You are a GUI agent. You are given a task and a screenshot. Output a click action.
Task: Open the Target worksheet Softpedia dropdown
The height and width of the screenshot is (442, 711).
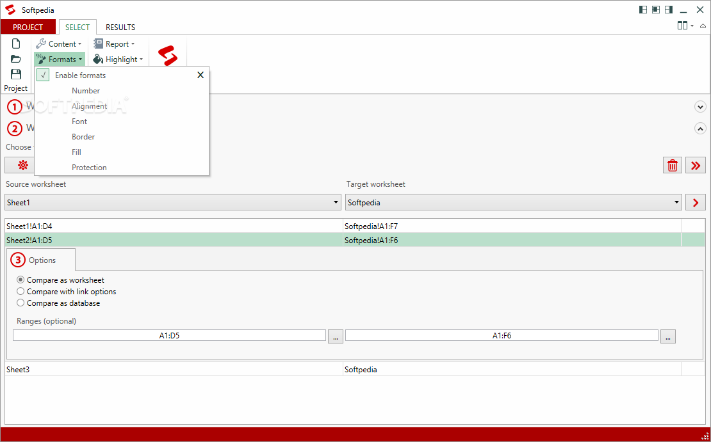[514, 202]
